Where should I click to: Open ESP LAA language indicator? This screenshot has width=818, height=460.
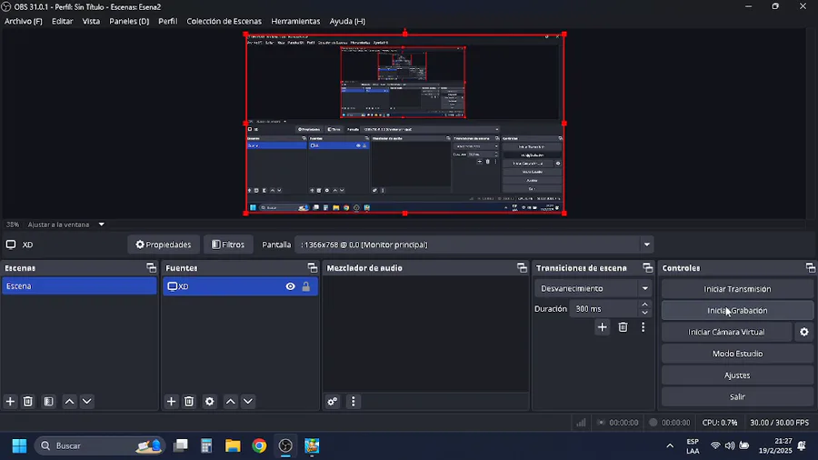(693, 446)
